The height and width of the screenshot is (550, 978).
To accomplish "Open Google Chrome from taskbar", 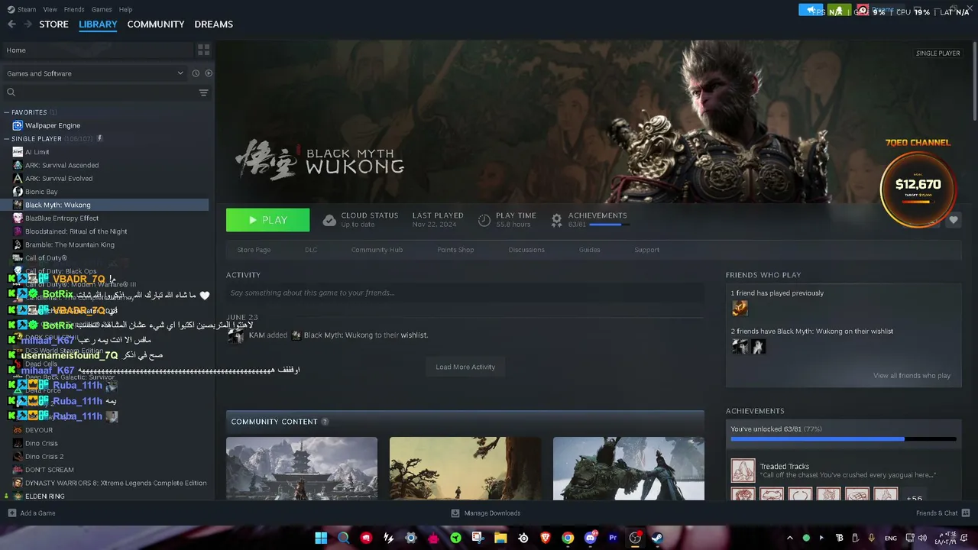I will (x=568, y=538).
